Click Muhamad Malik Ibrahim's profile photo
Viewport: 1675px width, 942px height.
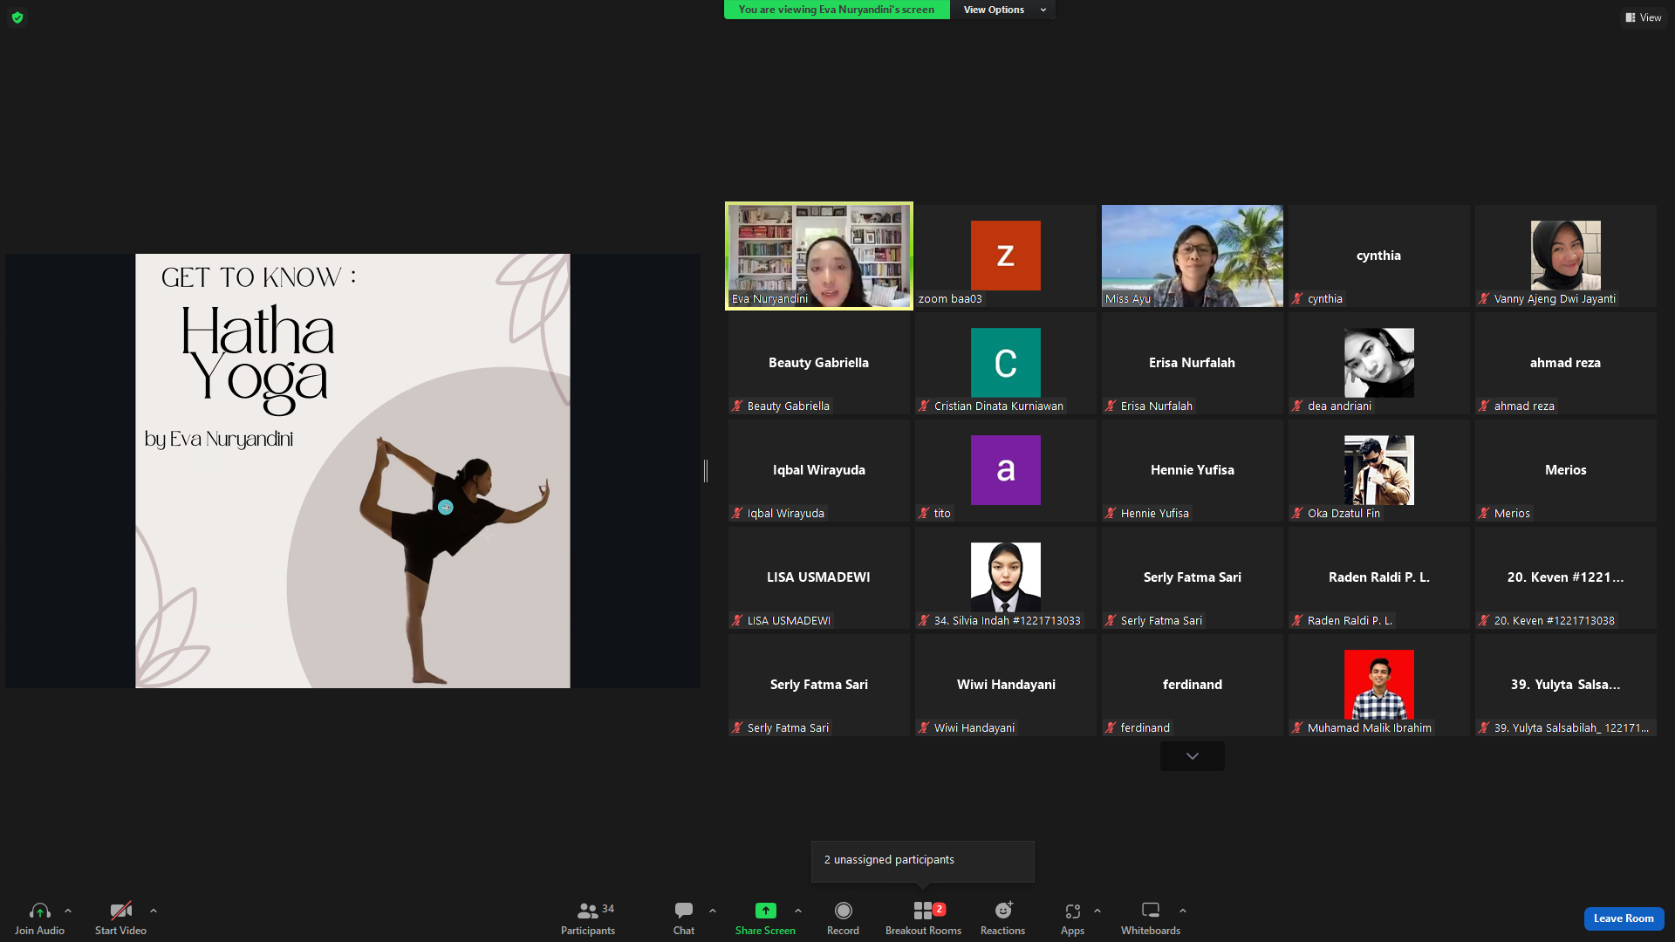pos(1379,685)
